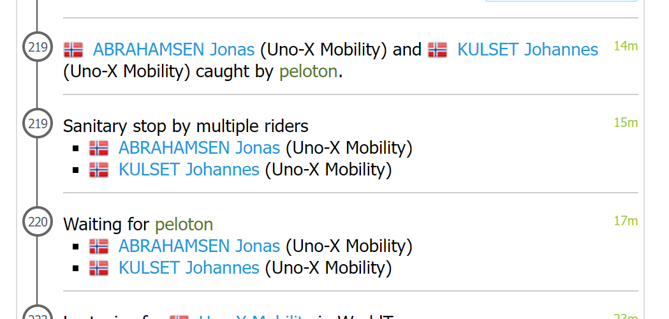The height and width of the screenshot is (319, 669).
Task: Open ABRAHAMSEN Jonas under Sanitary stop list
Action: pyautogui.click(x=199, y=148)
